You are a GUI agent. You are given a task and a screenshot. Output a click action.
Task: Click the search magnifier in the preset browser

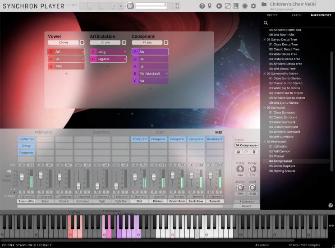(266, 23)
